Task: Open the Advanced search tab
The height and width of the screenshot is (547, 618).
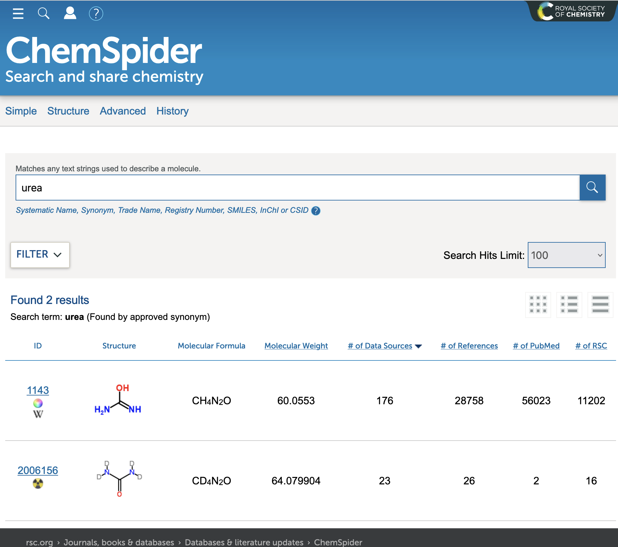Action: pos(123,111)
